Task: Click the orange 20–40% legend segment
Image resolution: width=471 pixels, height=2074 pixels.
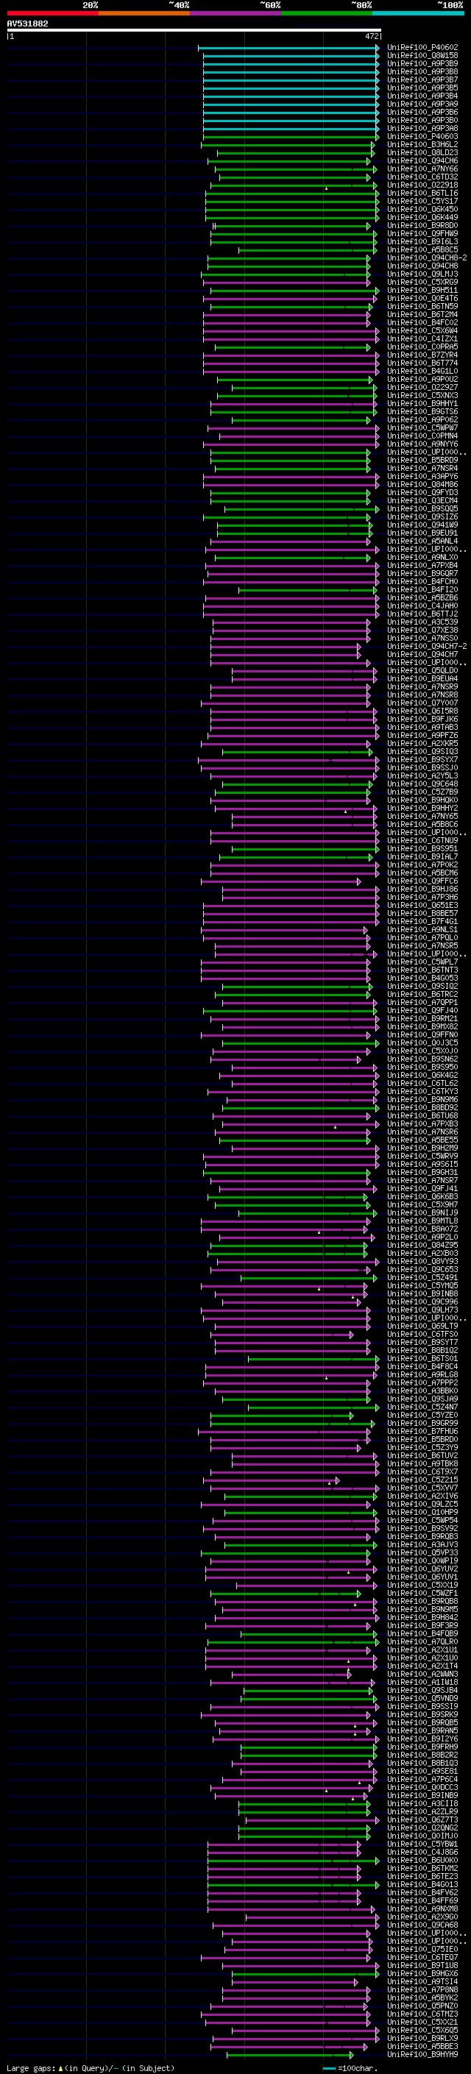Action: pyautogui.click(x=144, y=14)
